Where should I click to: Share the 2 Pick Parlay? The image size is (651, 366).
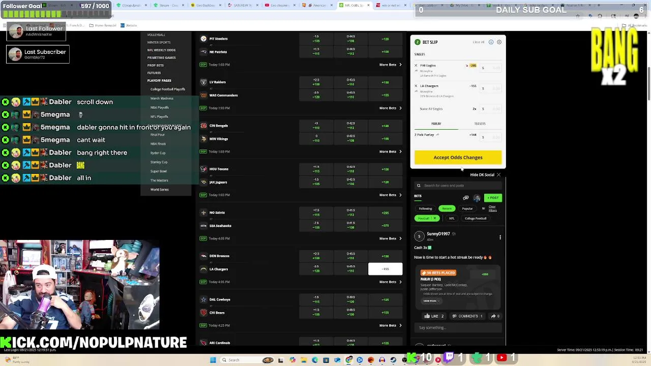tap(437, 135)
